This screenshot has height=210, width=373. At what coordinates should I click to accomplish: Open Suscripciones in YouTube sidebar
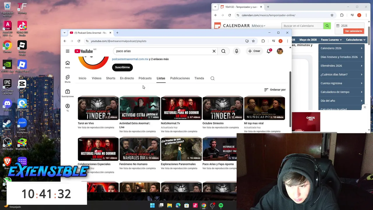68,93
